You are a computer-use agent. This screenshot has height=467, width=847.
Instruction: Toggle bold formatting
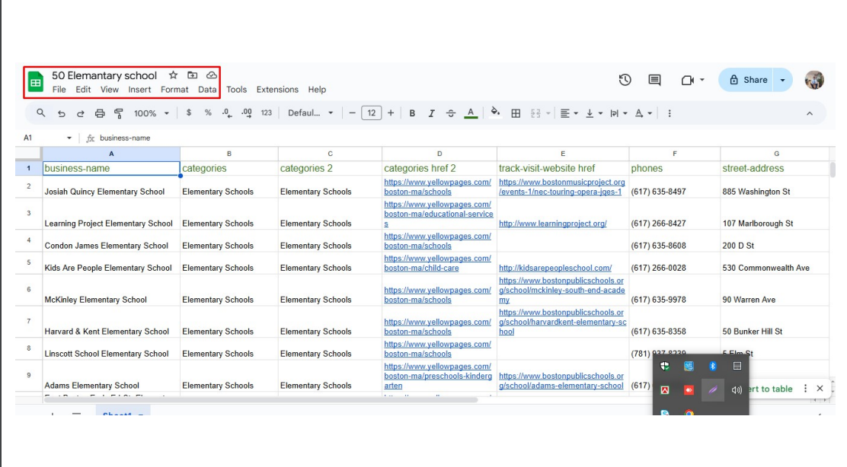[x=412, y=113]
